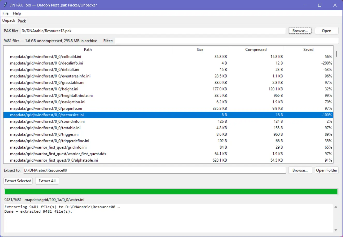343x237 pixels.
Task: Select the default.ini row
Action: coord(168,69)
